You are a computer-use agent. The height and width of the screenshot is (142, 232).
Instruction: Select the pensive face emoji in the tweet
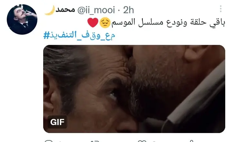(x=105, y=22)
